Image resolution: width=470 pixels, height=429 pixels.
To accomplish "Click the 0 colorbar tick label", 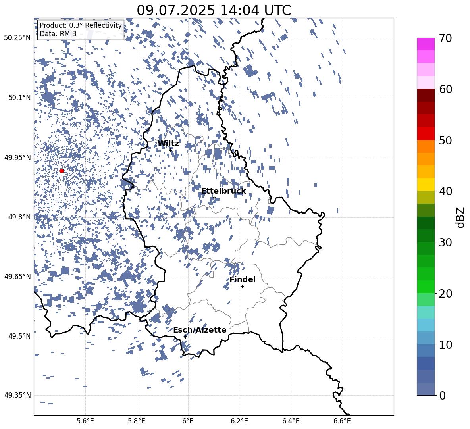I will click(x=443, y=396).
